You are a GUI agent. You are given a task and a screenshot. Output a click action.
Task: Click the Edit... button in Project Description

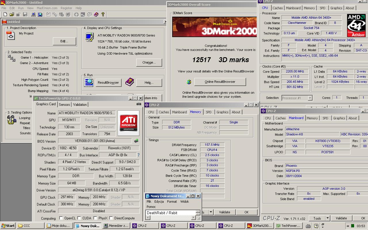tap(64, 41)
